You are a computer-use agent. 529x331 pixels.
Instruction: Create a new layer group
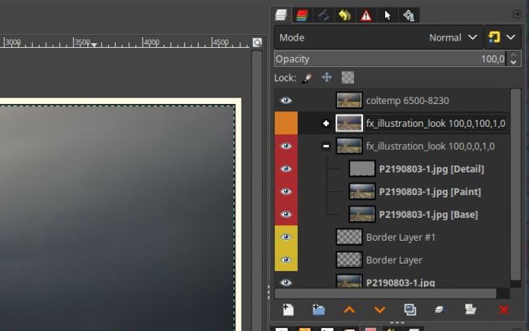click(318, 310)
